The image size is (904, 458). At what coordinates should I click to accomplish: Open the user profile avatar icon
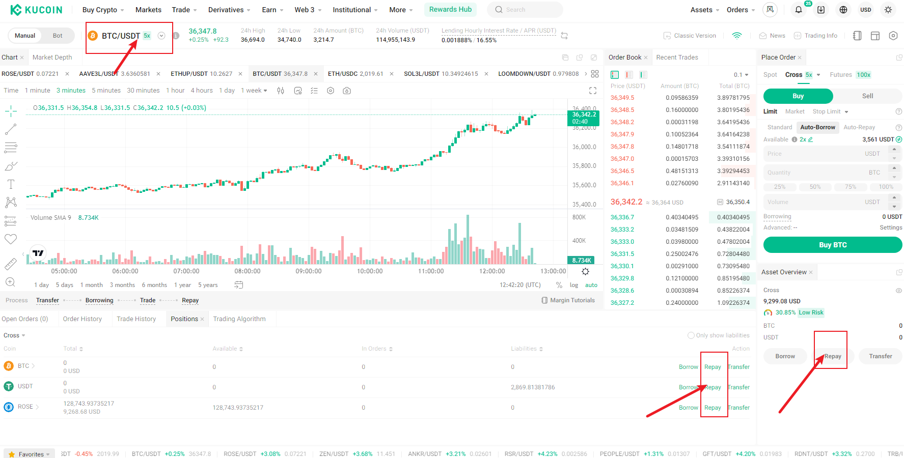(x=770, y=10)
